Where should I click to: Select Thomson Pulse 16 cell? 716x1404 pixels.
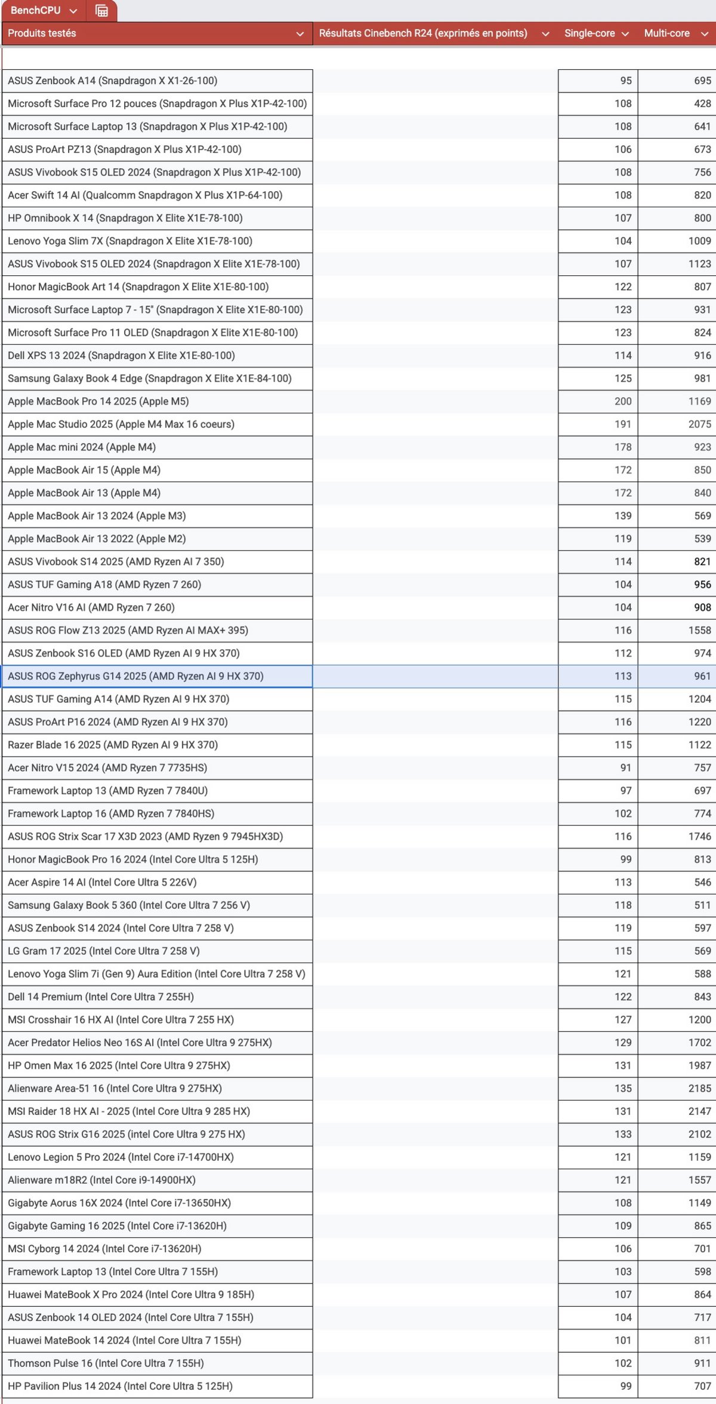tap(157, 1363)
